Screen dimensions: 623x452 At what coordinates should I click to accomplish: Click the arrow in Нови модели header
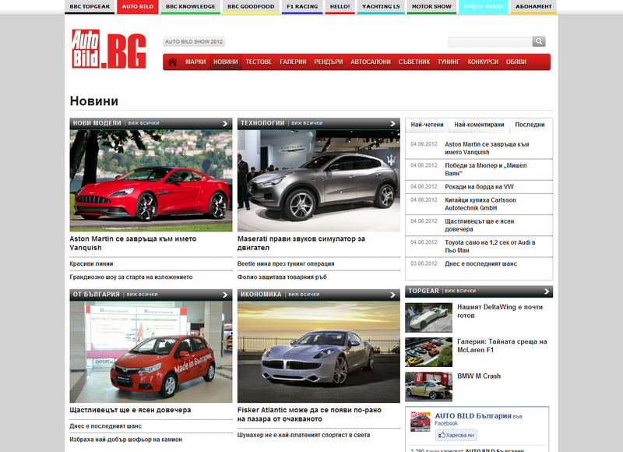tap(225, 124)
